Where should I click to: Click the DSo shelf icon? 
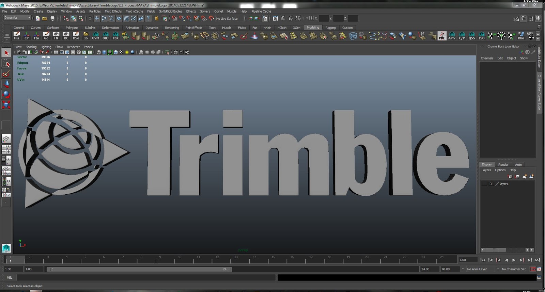[76, 36]
